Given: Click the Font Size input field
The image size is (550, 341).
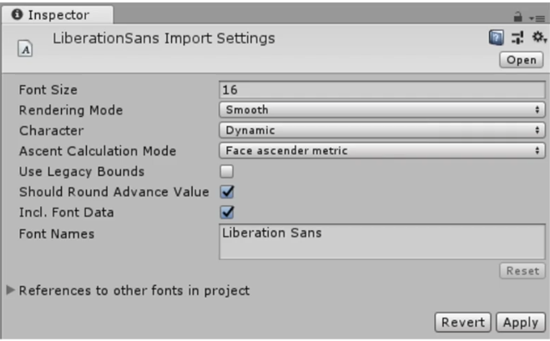Looking at the screenshot, I should click(381, 89).
